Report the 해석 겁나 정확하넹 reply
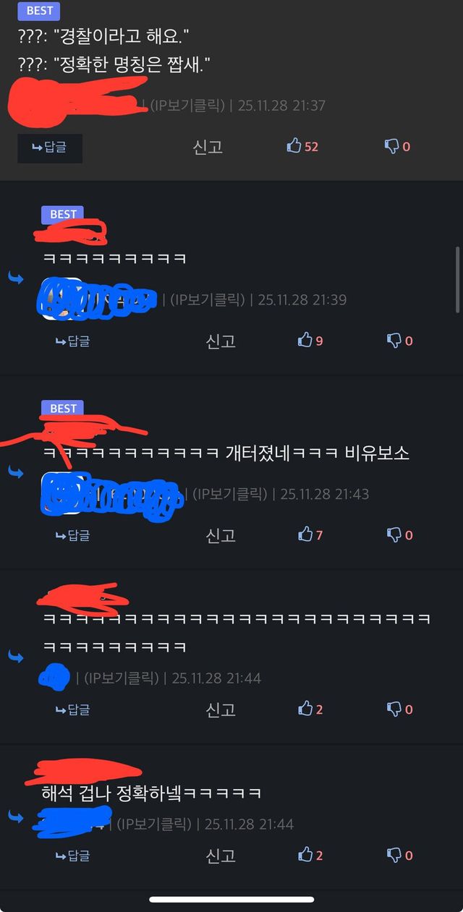 [x=221, y=856]
